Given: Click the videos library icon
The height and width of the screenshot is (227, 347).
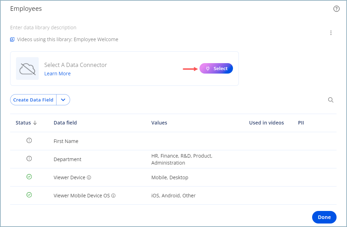Looking at the screenshot, I should (12, 39).
